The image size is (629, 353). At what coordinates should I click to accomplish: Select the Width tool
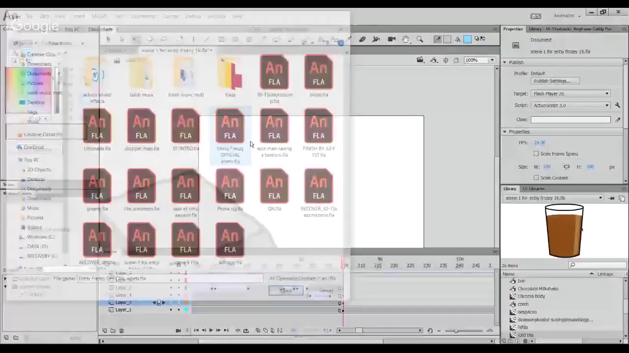pyautogui.click(x=376, y=39)
